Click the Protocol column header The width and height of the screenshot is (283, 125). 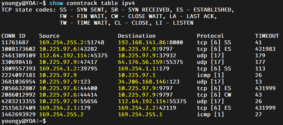click(210, 36)
